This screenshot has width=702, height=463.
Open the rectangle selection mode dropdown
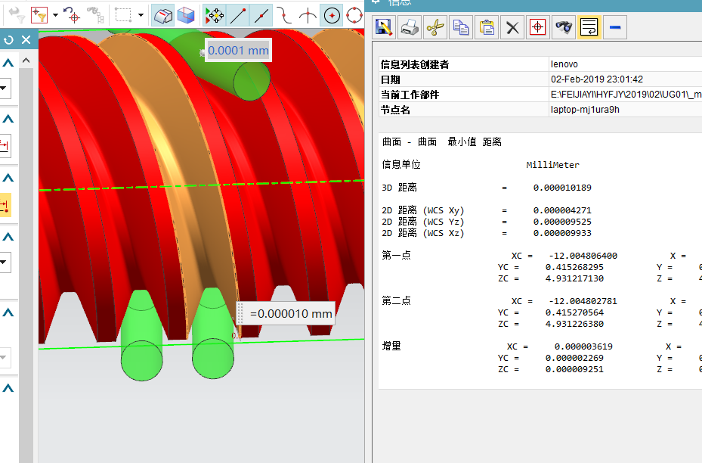pyautogui.click(x=141, y=15)
